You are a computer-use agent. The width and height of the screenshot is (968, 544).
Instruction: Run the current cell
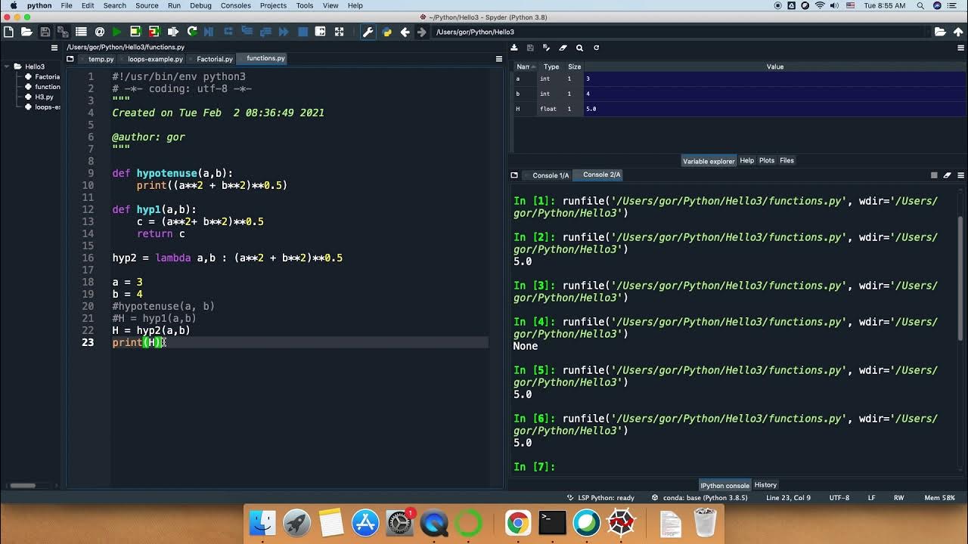coord(135,32)
